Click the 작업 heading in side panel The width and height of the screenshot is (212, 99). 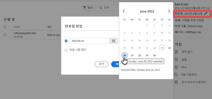pyautogui.click(x=178, y=44)
